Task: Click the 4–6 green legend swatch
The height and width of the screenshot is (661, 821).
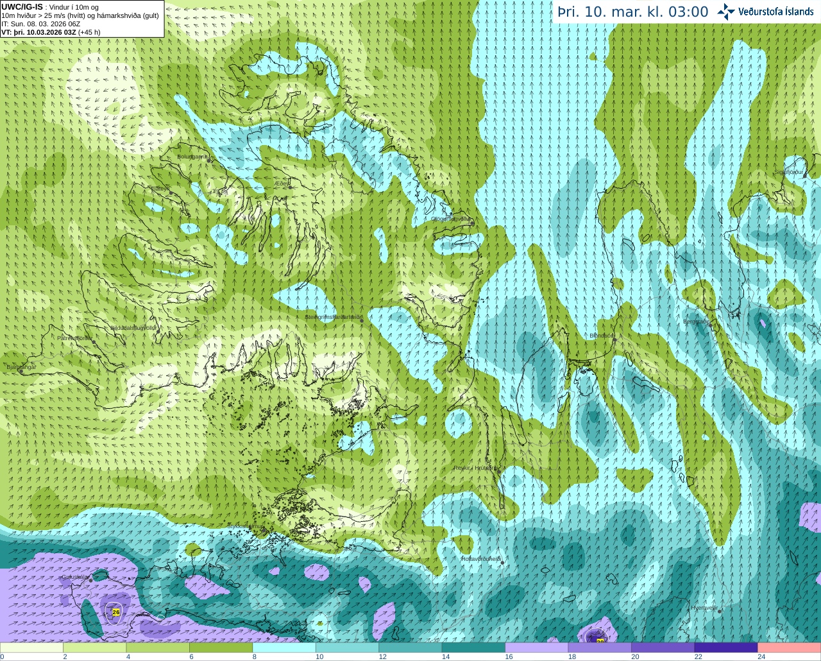Action: click(158, 648)
